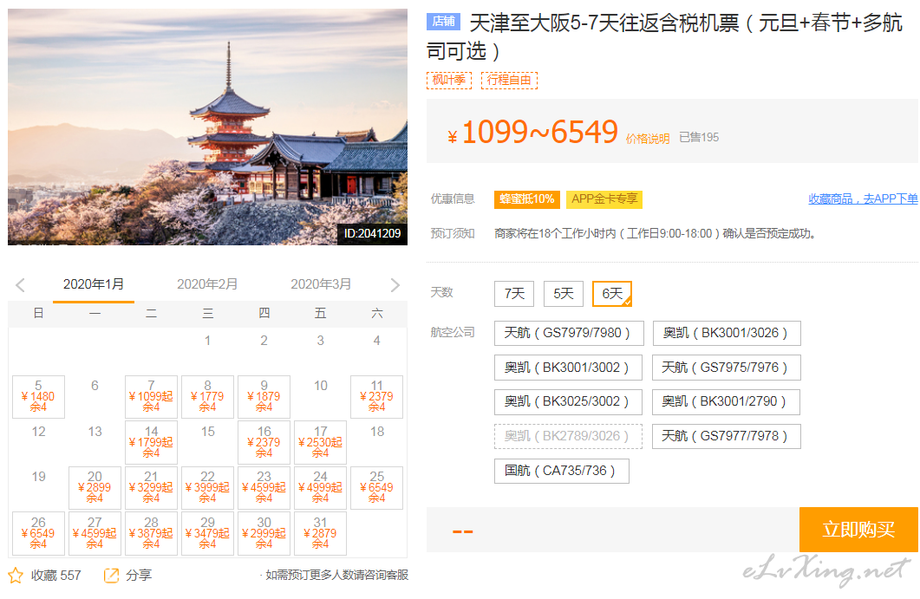This screenshot has width=920, height=599.
Task: Select the 6天 duration option
Action: tap(612, 293)
